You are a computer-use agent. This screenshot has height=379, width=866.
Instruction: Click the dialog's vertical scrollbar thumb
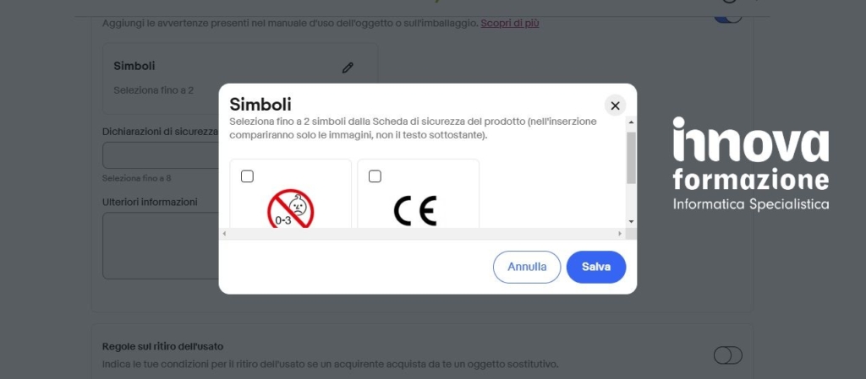click(x=631, y=156)
